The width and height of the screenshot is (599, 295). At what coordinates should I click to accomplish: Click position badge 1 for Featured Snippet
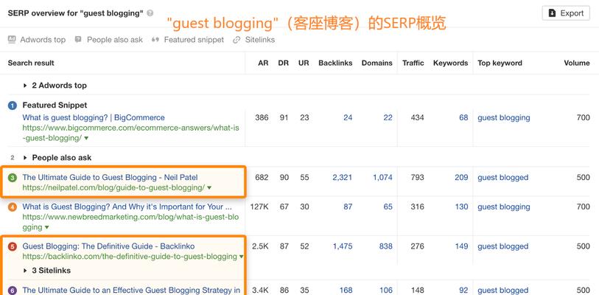coord(13,105)
